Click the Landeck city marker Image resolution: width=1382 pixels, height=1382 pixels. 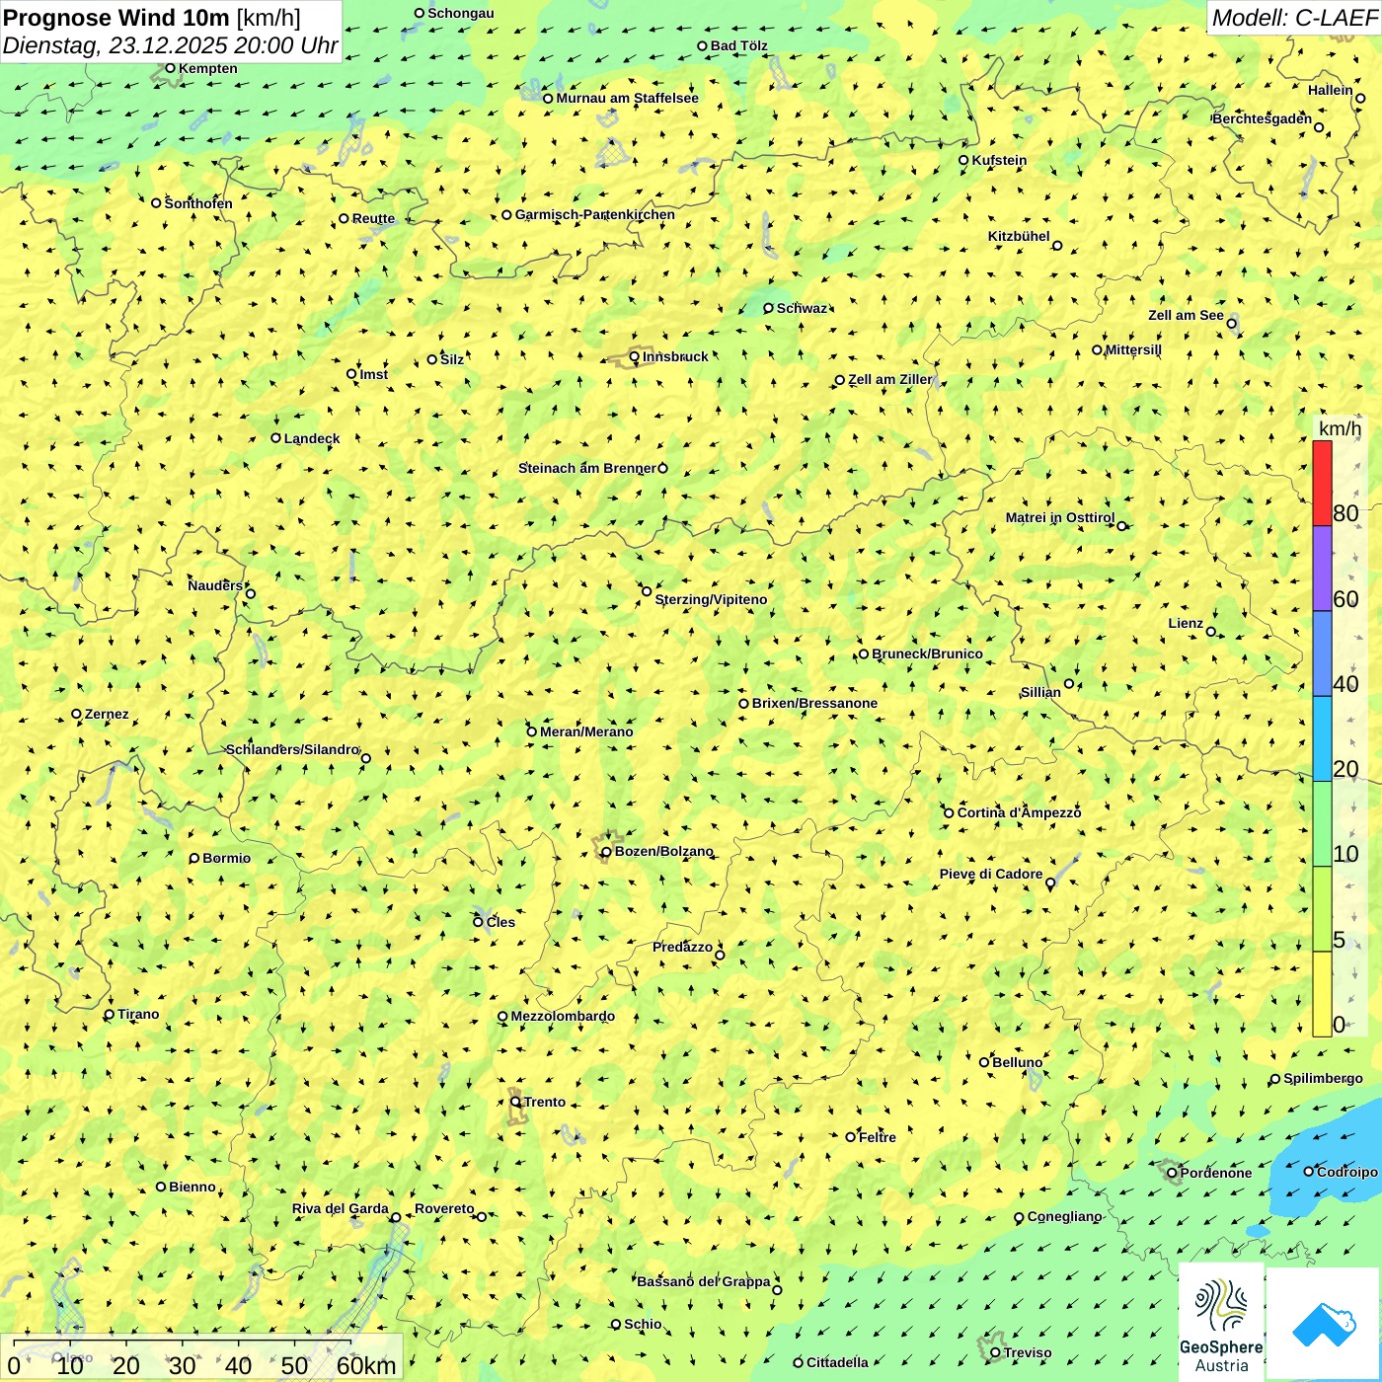click(x=276, y=438)
